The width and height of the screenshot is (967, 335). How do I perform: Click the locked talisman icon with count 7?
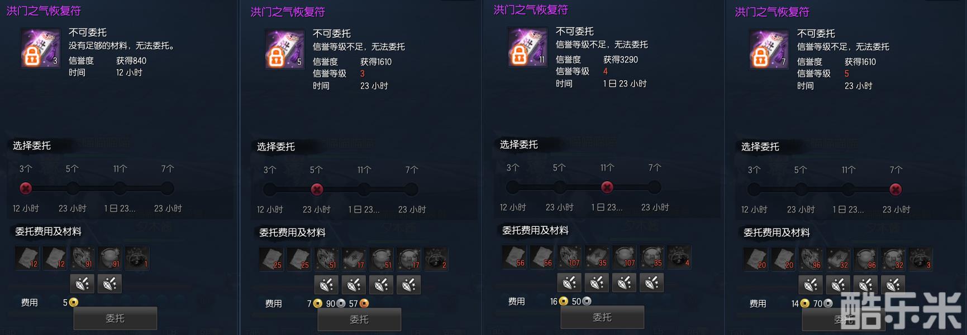769,49
